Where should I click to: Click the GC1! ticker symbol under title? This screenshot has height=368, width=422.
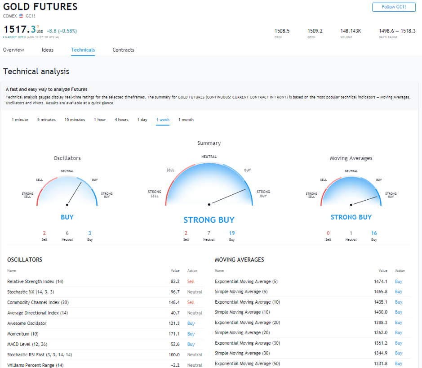(31, 16)
